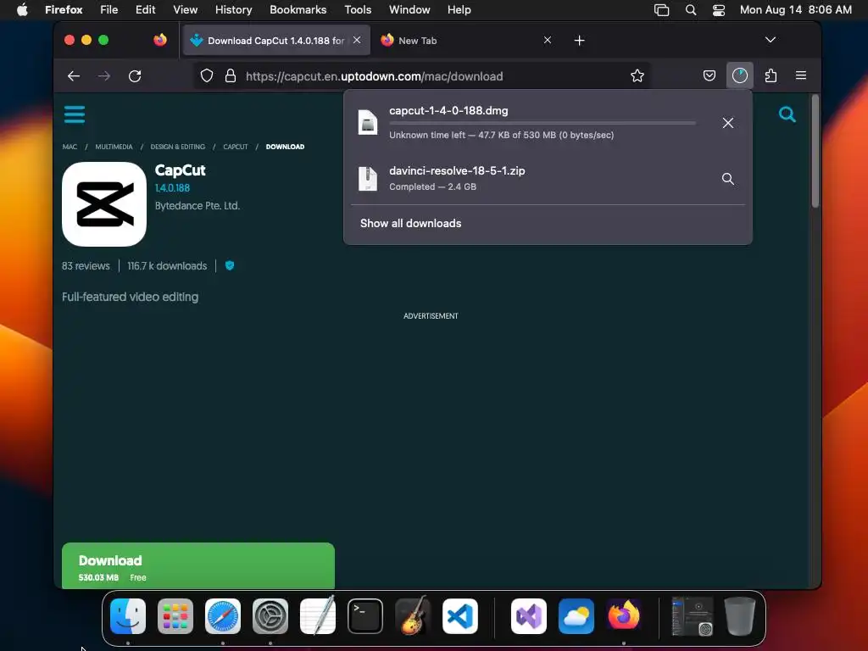Click the blue verified shield badge
The height and width of the screenshot is (651, 868).
(x=230, y=265)
